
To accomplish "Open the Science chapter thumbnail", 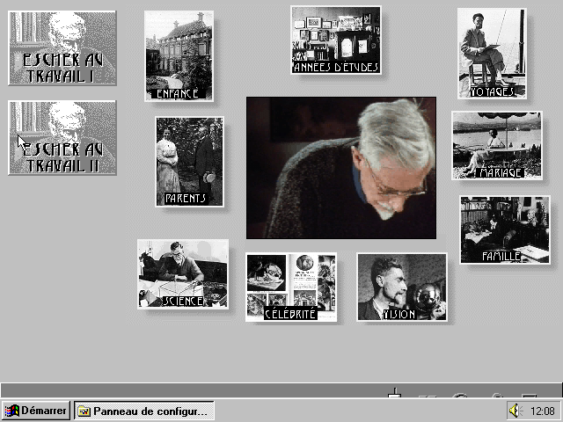I will click(183, 274).
